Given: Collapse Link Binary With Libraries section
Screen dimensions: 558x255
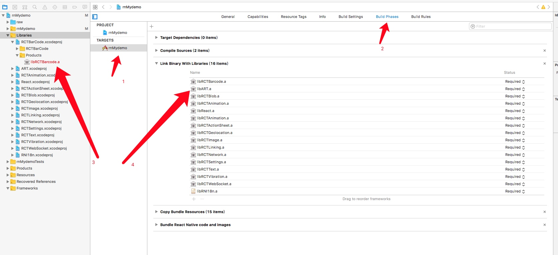Looking at the screenshot, I should click(156, 64).
